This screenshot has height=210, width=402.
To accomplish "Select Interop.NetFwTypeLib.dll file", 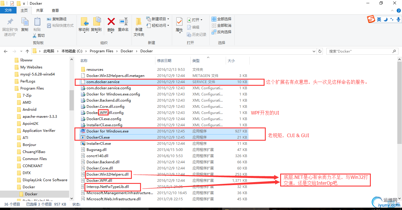I will click(164, 187).
